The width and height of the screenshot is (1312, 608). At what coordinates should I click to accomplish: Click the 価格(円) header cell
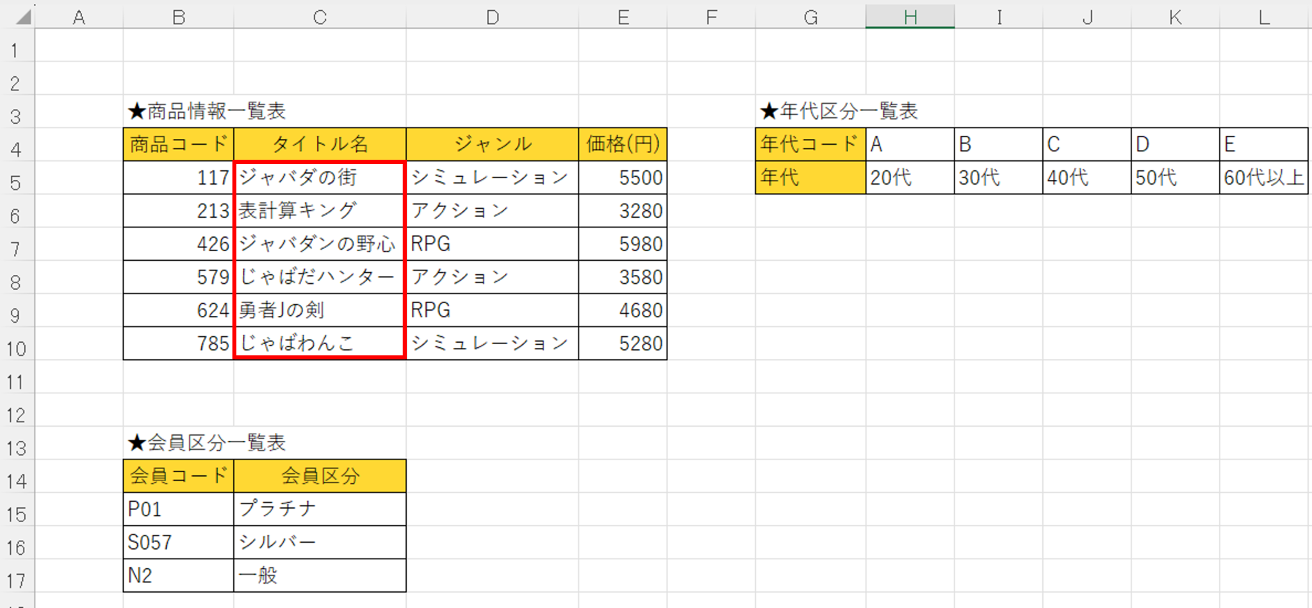coord(621,144)
